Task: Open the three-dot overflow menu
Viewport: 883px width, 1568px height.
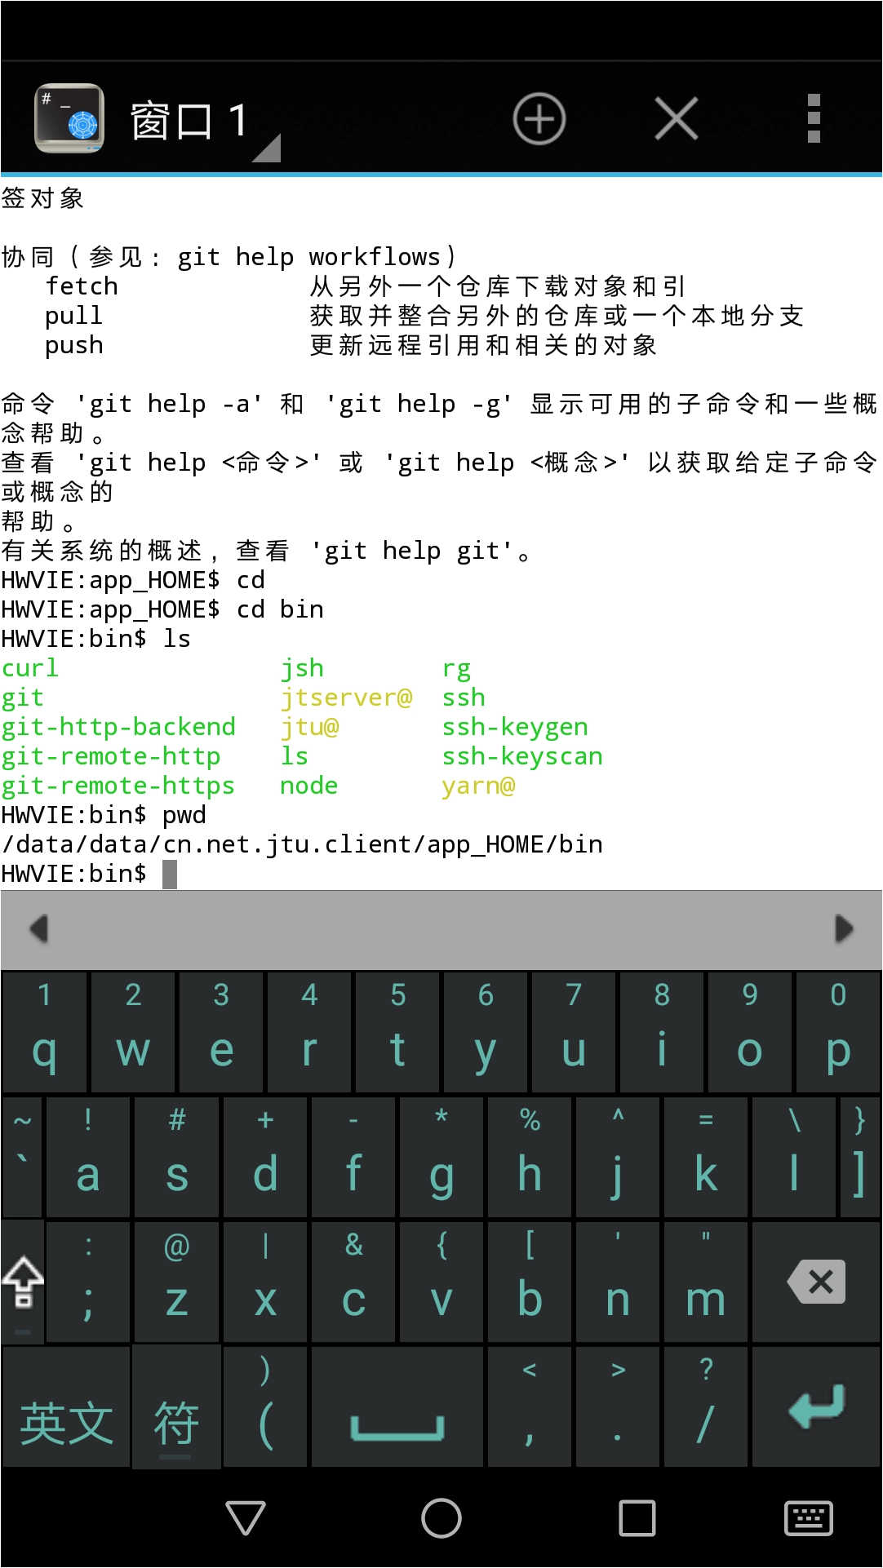Action: point(813,119)
